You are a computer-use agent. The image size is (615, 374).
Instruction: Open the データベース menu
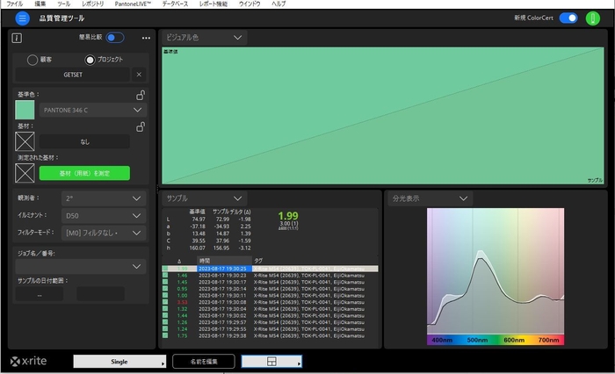[x=175, y=4]
